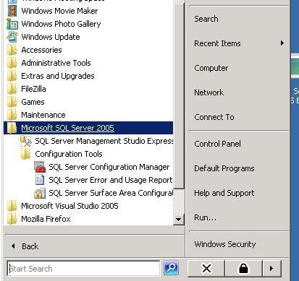Click the SQL Server Surface Area Configuration icon
The height and width of the screenshot is (281, 299).
40,193
